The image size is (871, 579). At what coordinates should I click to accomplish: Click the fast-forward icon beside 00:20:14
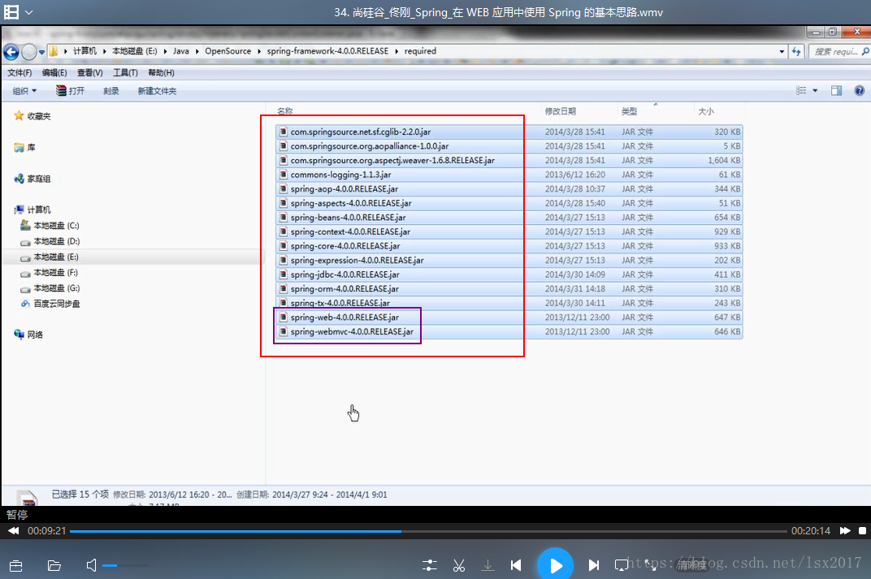click(845, 531)
